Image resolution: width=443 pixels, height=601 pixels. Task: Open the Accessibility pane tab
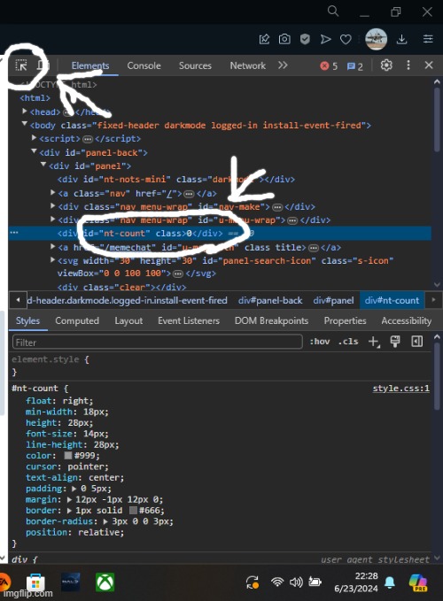406,320
